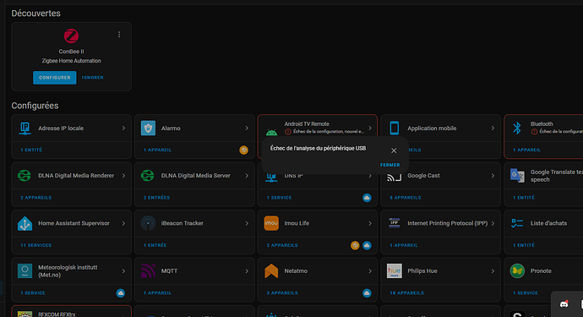Open the 18 appareils link under Philips Hue
This screenshot has width=583, height=317.
click(x=406, y=292)
